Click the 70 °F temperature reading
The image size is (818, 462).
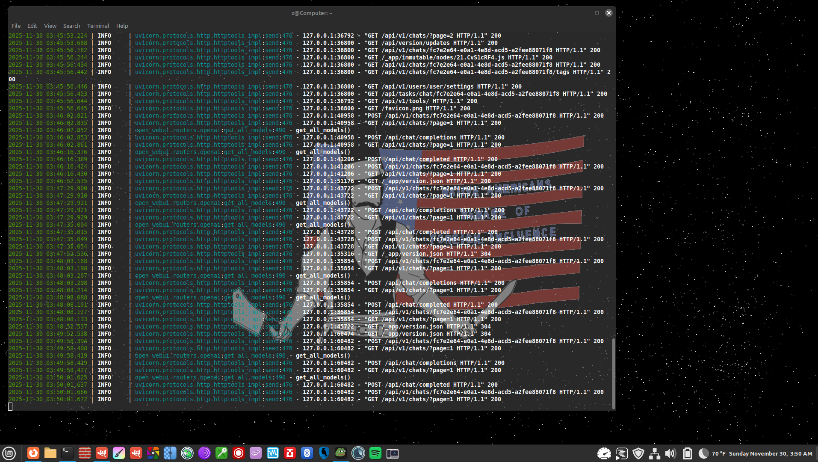[718, 453]
